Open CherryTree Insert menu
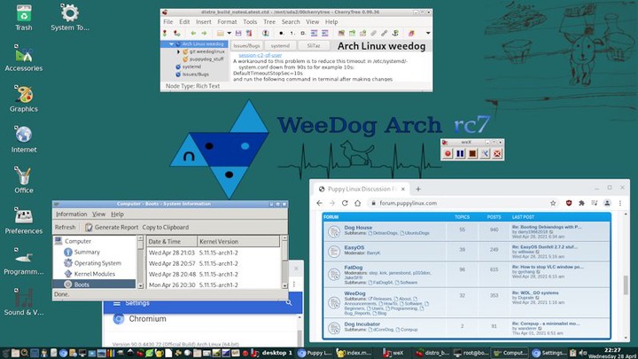The height and width of the screenshot is (359, 638). click(204, 21)
